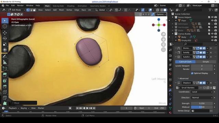The image size is (219, 123).
Task: Toggle Empty.002 visibility eye
Action: coord(212,40)
